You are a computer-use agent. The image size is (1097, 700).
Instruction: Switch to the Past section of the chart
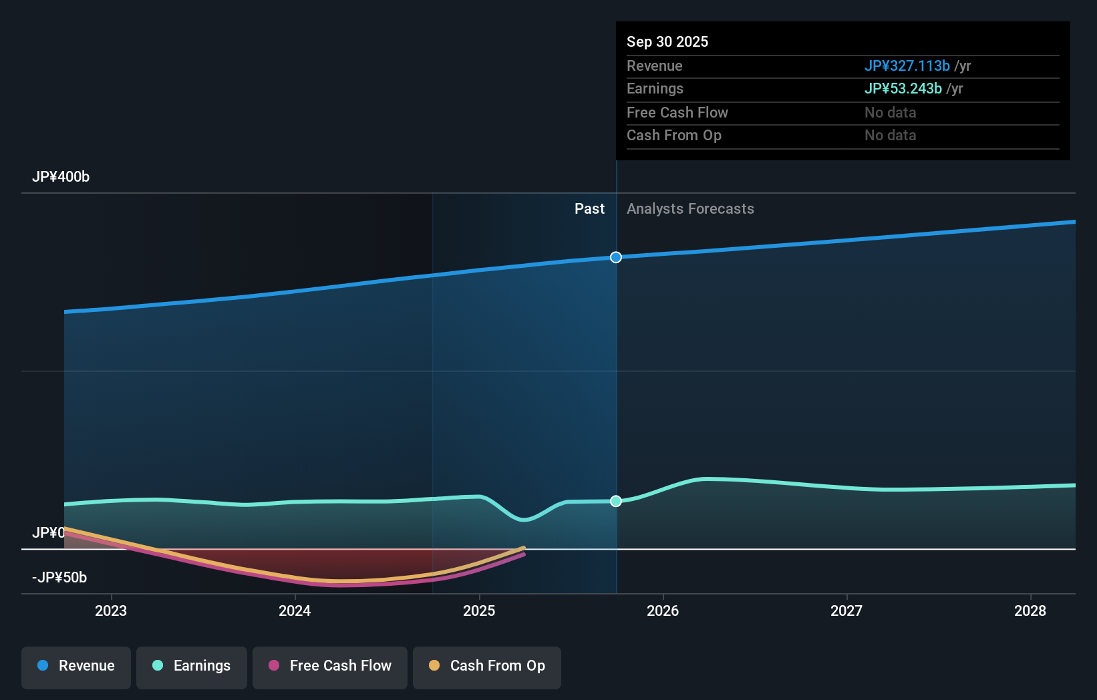[589, 208]
